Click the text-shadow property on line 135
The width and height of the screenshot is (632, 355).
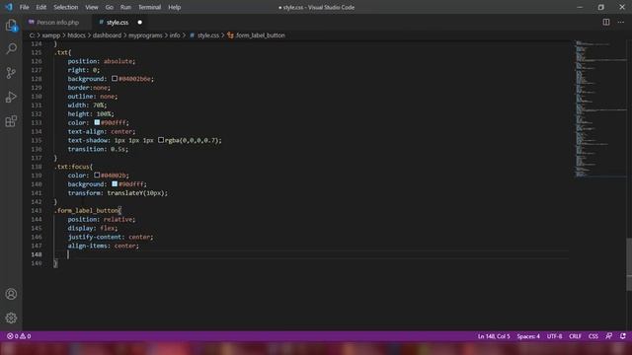tap(88, 140)
